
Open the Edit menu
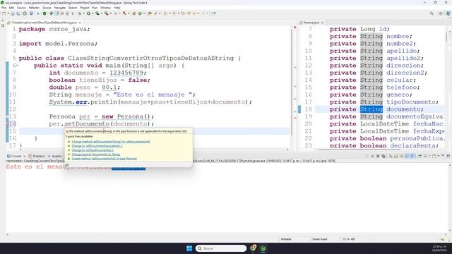(11, 8)
